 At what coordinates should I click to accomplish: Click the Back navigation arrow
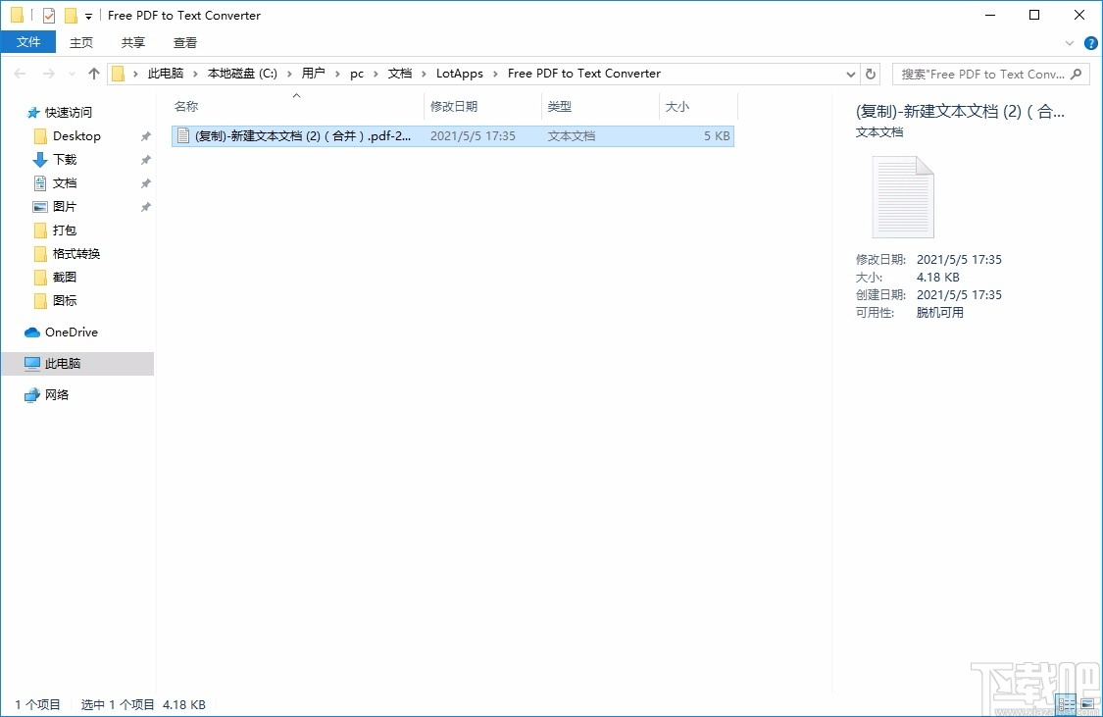pos(20,73)
